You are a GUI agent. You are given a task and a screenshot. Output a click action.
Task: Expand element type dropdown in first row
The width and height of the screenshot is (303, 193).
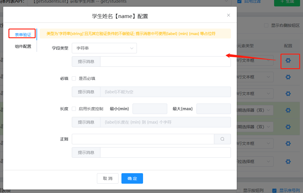(x=268, y=60)
